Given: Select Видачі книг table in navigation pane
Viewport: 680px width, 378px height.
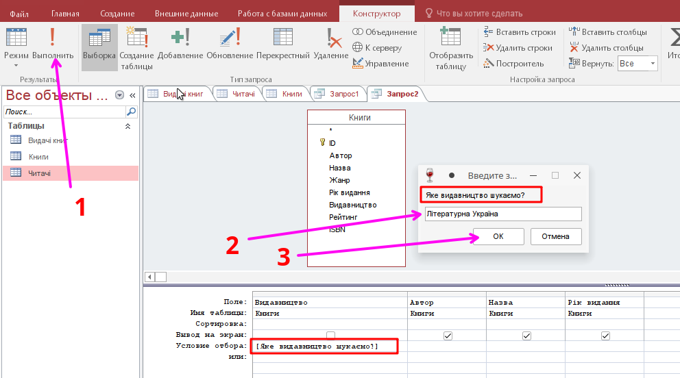Looking at the screenshot, I should point(70,140).
